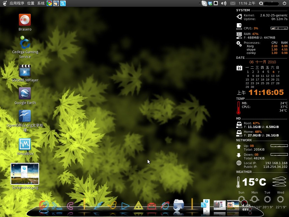
Task: Click the grey-suit window thumbnail in the dock
Action: 220,205
